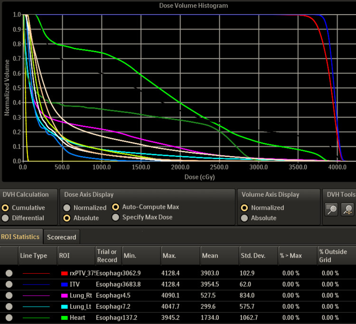The width and height of the screenshot is (356, 324).
Task: Toggle the Lung_Lt row selector
Action: [9, 306]
